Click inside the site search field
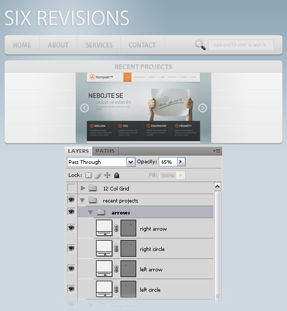Image resolution: width=287 pixels, height=311 pixels. click(241, 45)
